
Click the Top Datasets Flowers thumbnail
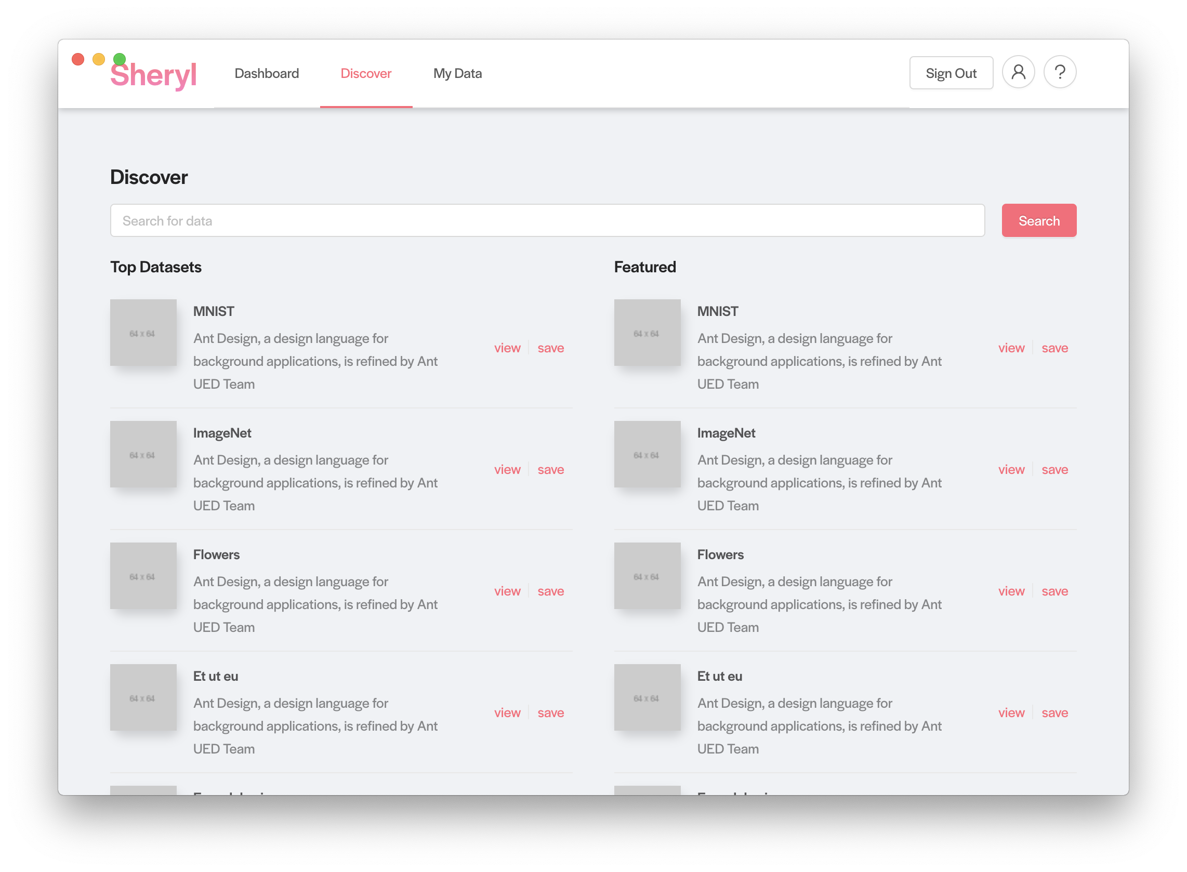[143, 576]
